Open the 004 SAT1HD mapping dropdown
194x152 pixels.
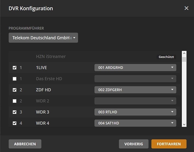point(135,123)
